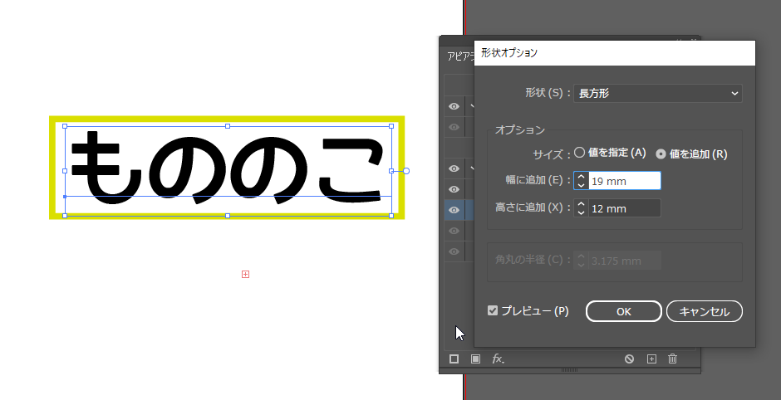Select the 値を追加 (R) radio button
Image resolution: width=781 pixels, height=400 pixels.
coord(661,154)
